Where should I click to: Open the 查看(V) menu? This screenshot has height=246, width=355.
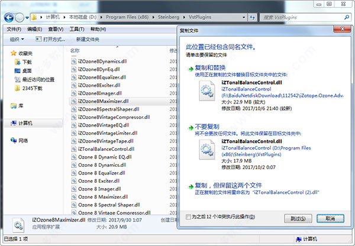[x=56, y=29]
